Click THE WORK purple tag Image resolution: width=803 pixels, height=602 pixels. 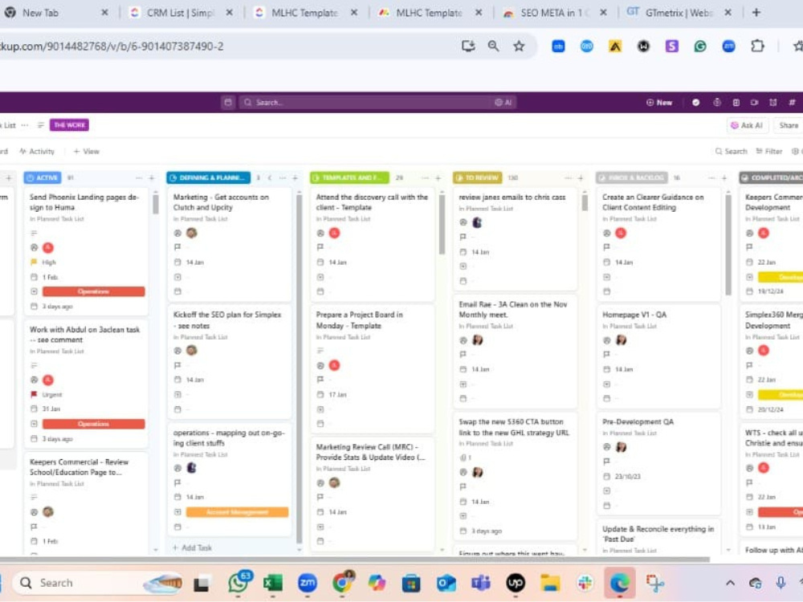tap(69, 125)
